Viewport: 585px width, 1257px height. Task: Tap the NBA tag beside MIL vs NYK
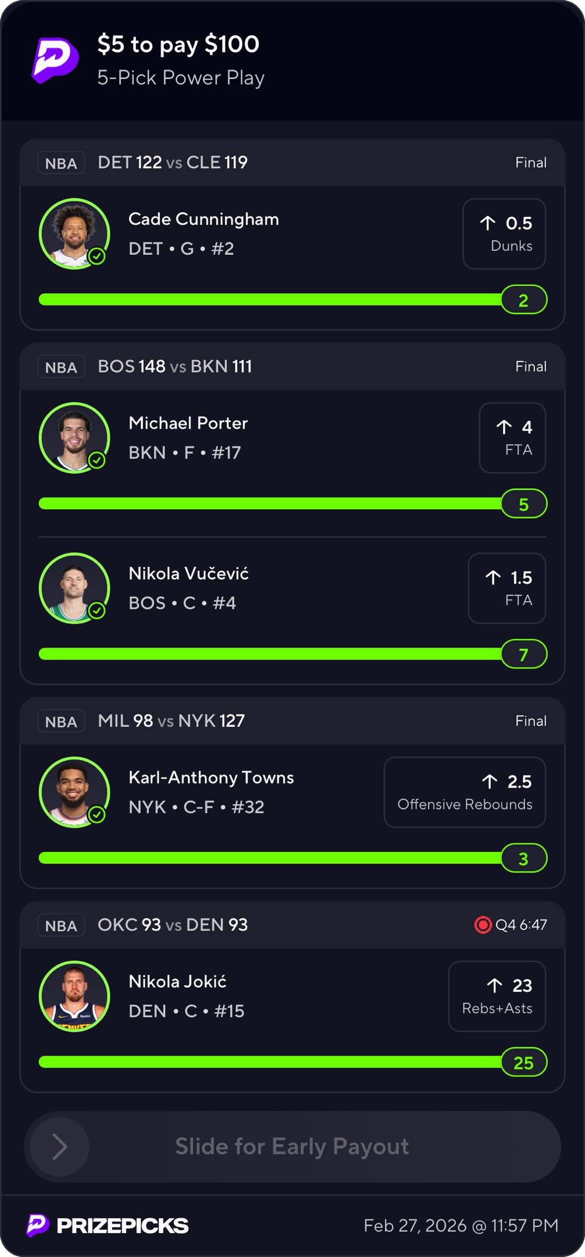click(x=61, y=722)
